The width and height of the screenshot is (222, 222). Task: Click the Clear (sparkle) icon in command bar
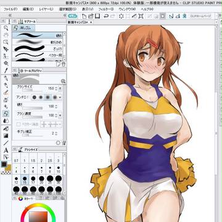pos(121,16)
